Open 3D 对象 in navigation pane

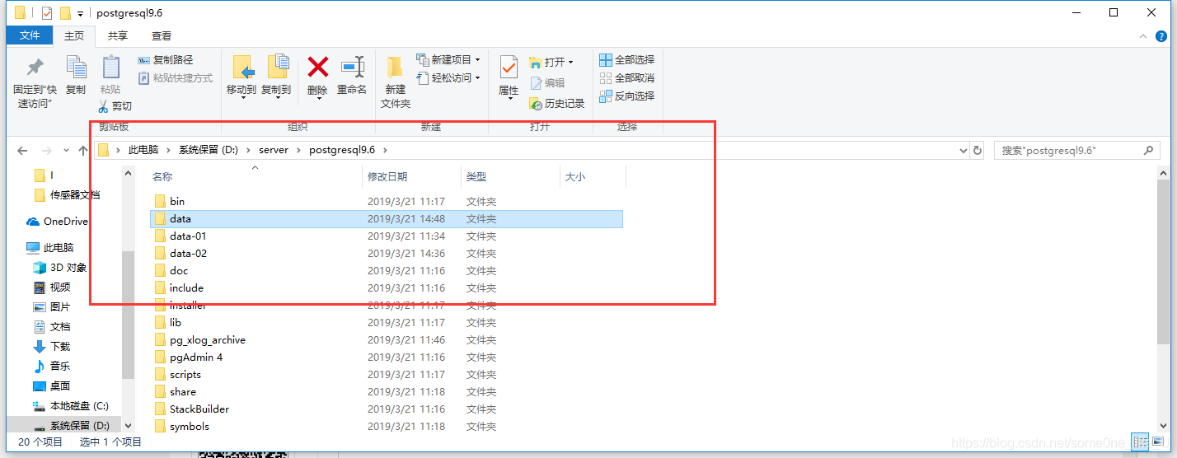click(59, 267)
